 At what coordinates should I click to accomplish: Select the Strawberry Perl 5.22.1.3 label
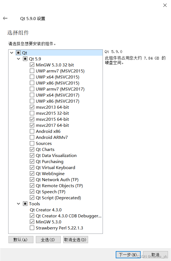59,228
